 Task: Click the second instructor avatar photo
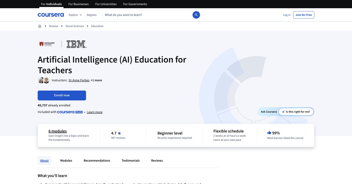(x=46, y=80)
